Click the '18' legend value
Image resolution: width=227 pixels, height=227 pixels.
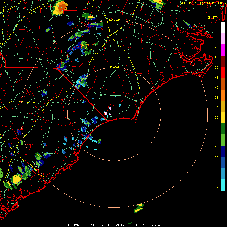(x=217, y=147)
